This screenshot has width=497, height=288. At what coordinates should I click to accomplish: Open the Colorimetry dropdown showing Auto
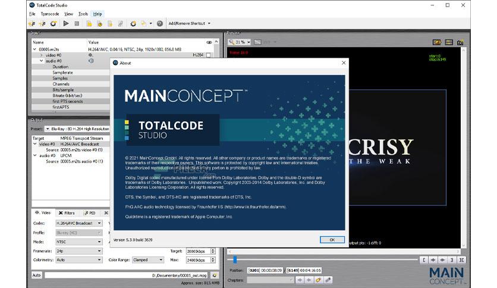[79, 260]
